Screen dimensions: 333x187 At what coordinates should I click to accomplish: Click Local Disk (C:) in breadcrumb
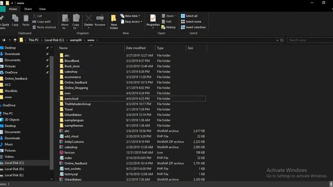pyautogui.click(x=54, y=40)
